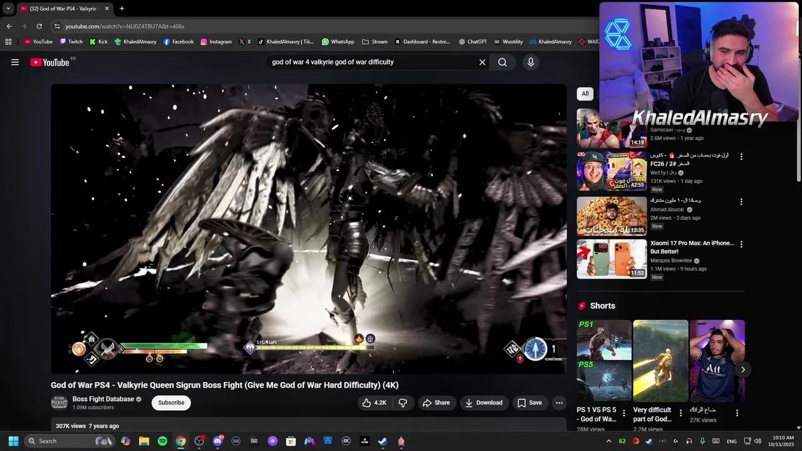Open Chrome tab search dropdown

click(8, 9)
